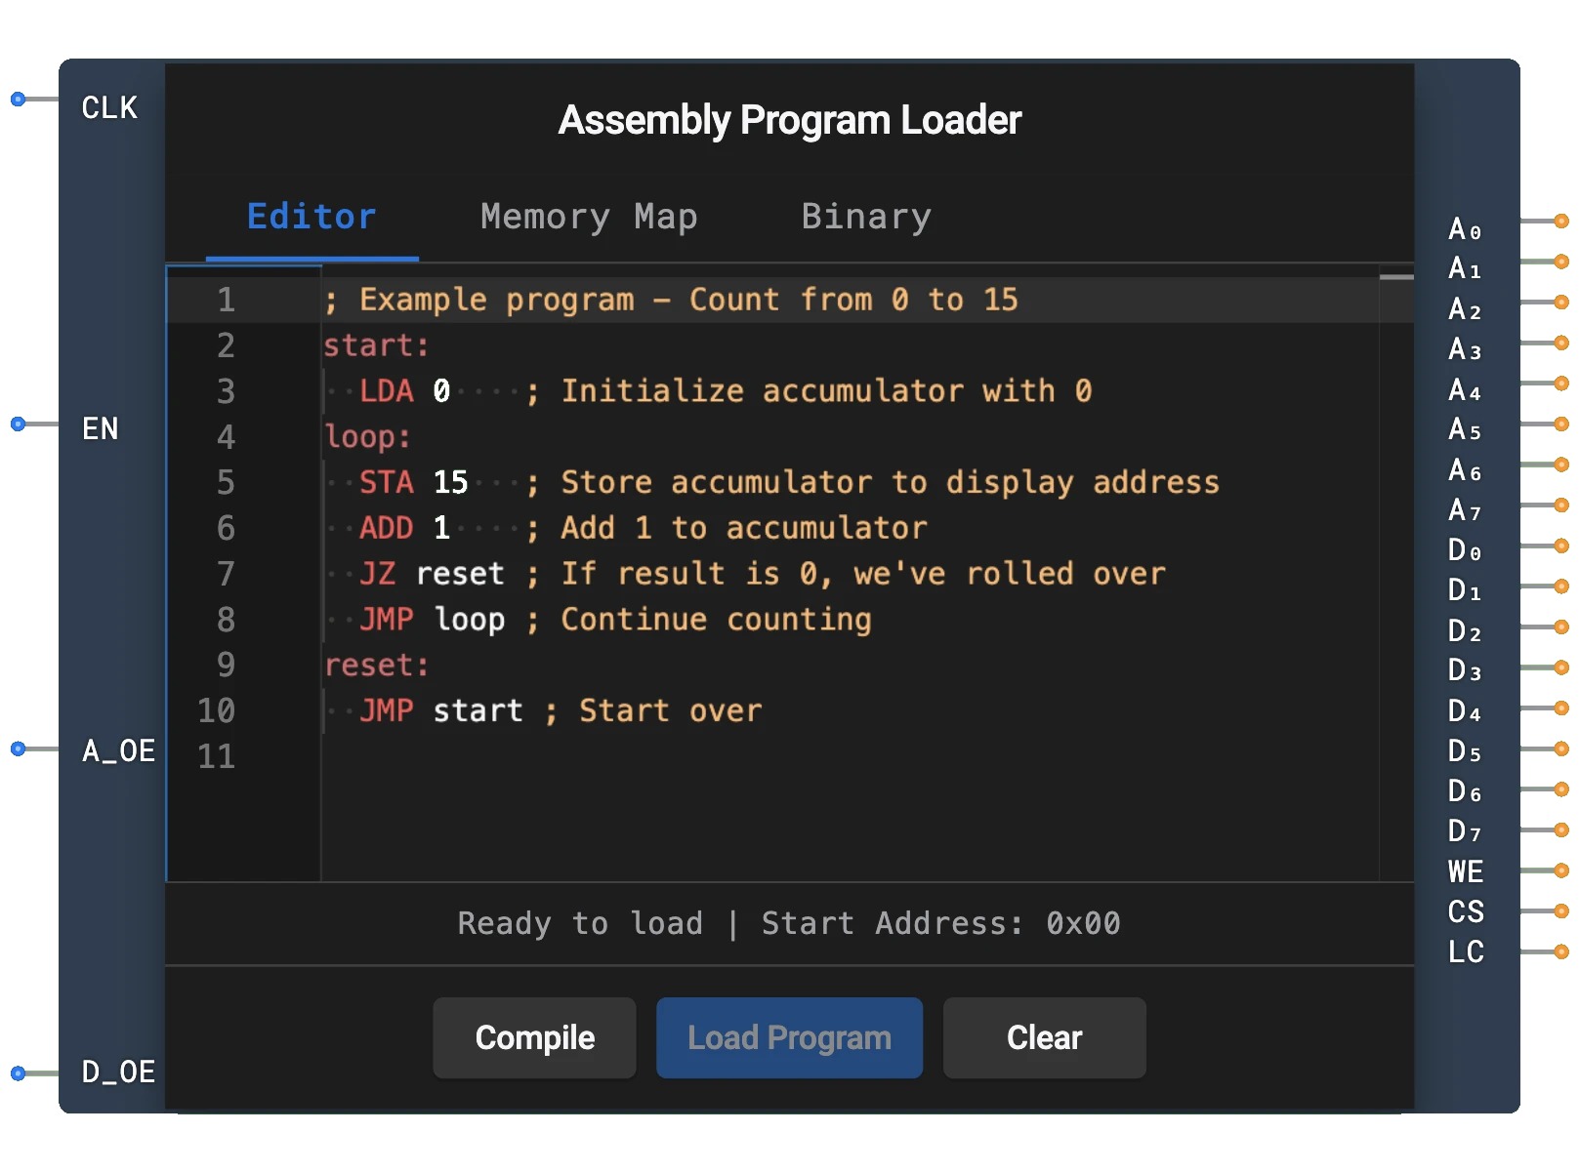
Task: Open the Binary tab
Action: (x=865, y=217)
